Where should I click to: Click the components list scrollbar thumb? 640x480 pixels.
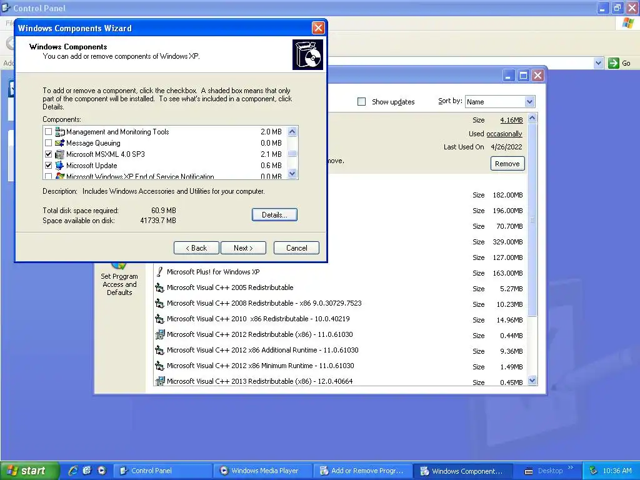point(292,154)
